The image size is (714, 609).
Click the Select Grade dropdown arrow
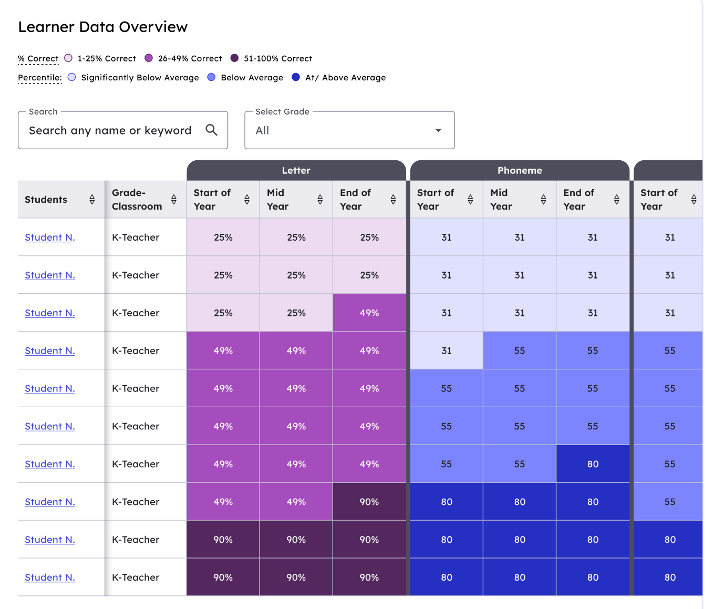pyautogui.click(x=438, y=130)
